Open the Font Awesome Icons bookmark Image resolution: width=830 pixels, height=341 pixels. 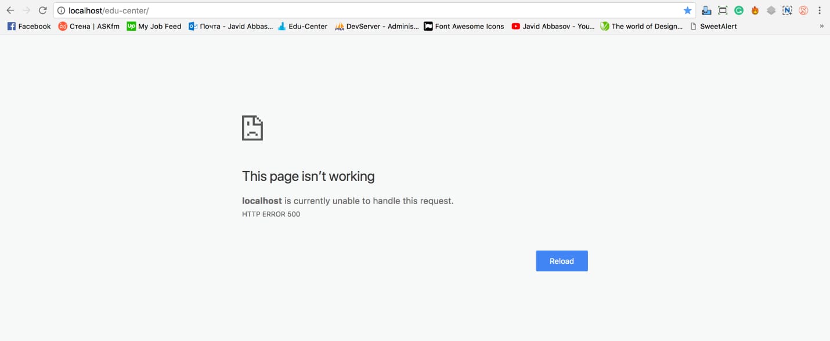463,26
